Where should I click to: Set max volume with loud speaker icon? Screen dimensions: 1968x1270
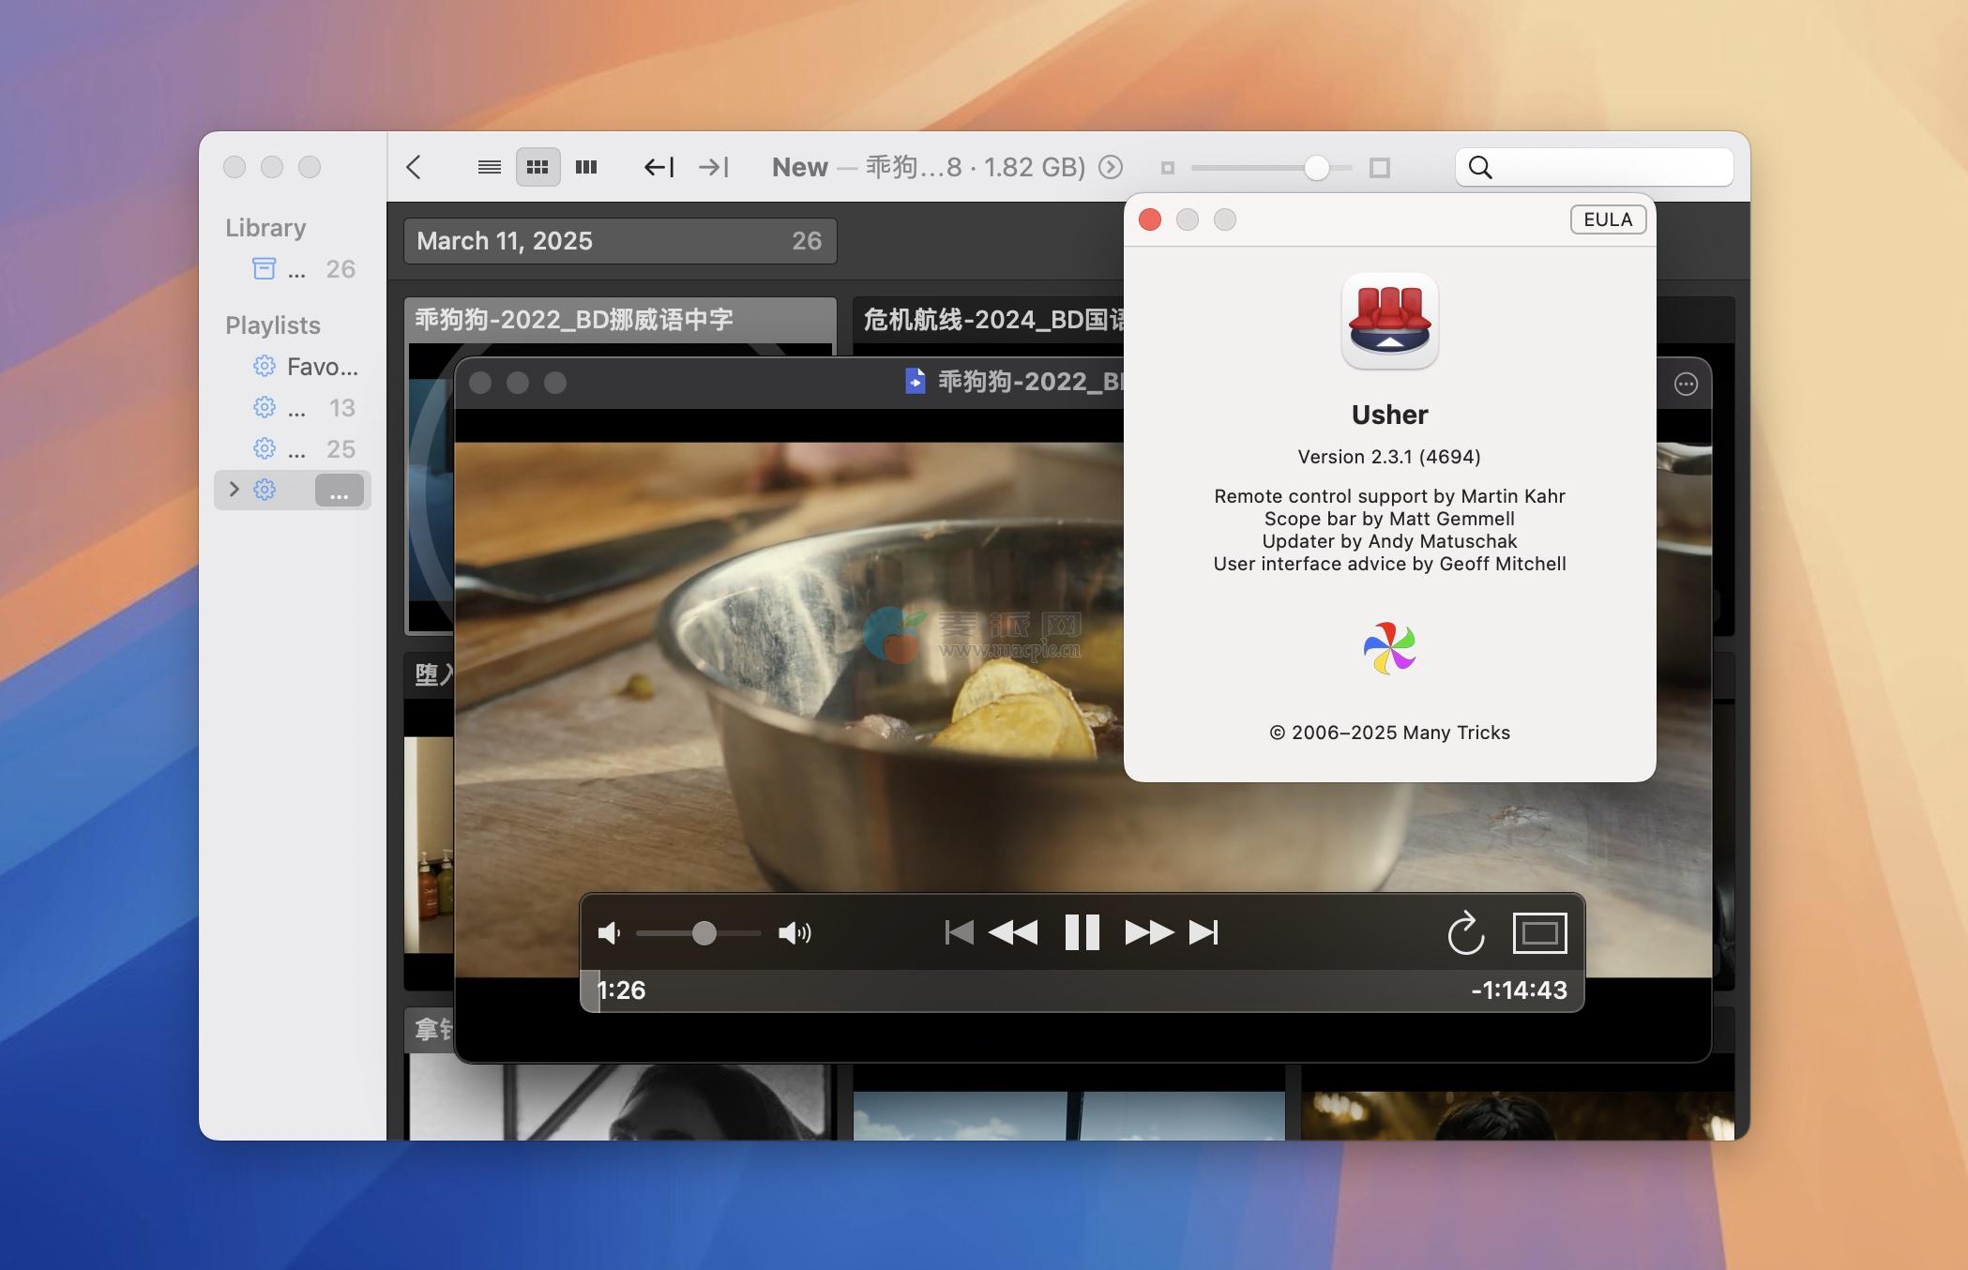click(795, 932)
